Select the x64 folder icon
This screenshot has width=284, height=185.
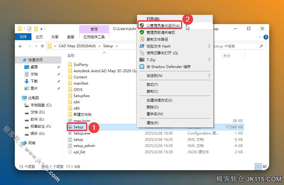70,102
